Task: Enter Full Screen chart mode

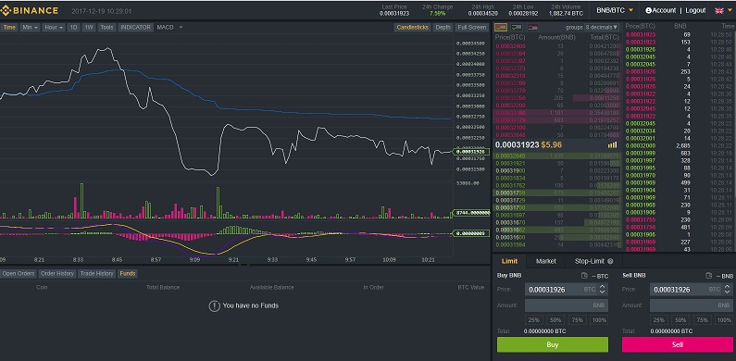Action: tap(472, 27)
